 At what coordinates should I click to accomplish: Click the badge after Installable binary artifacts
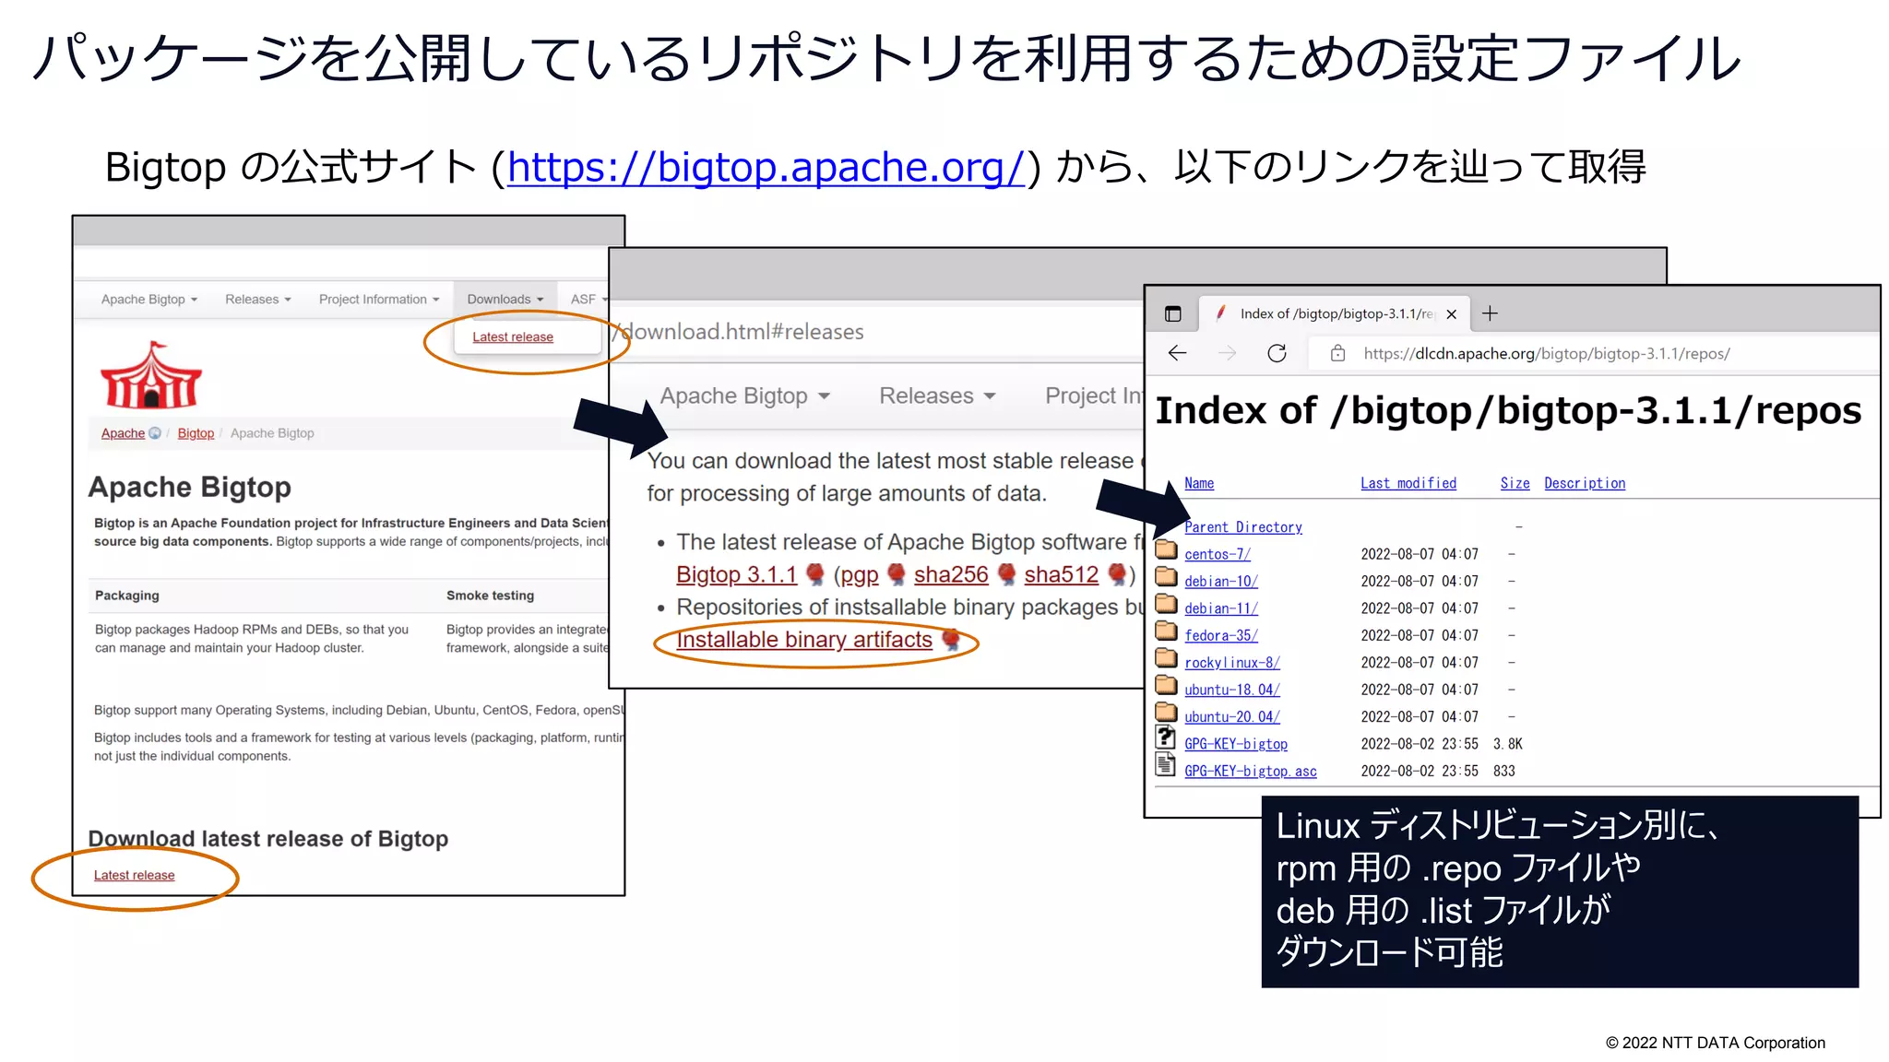coord(951,639)
